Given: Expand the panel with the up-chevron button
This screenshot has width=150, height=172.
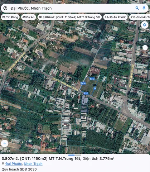Looking at the screenshot, I should [5, 143].
